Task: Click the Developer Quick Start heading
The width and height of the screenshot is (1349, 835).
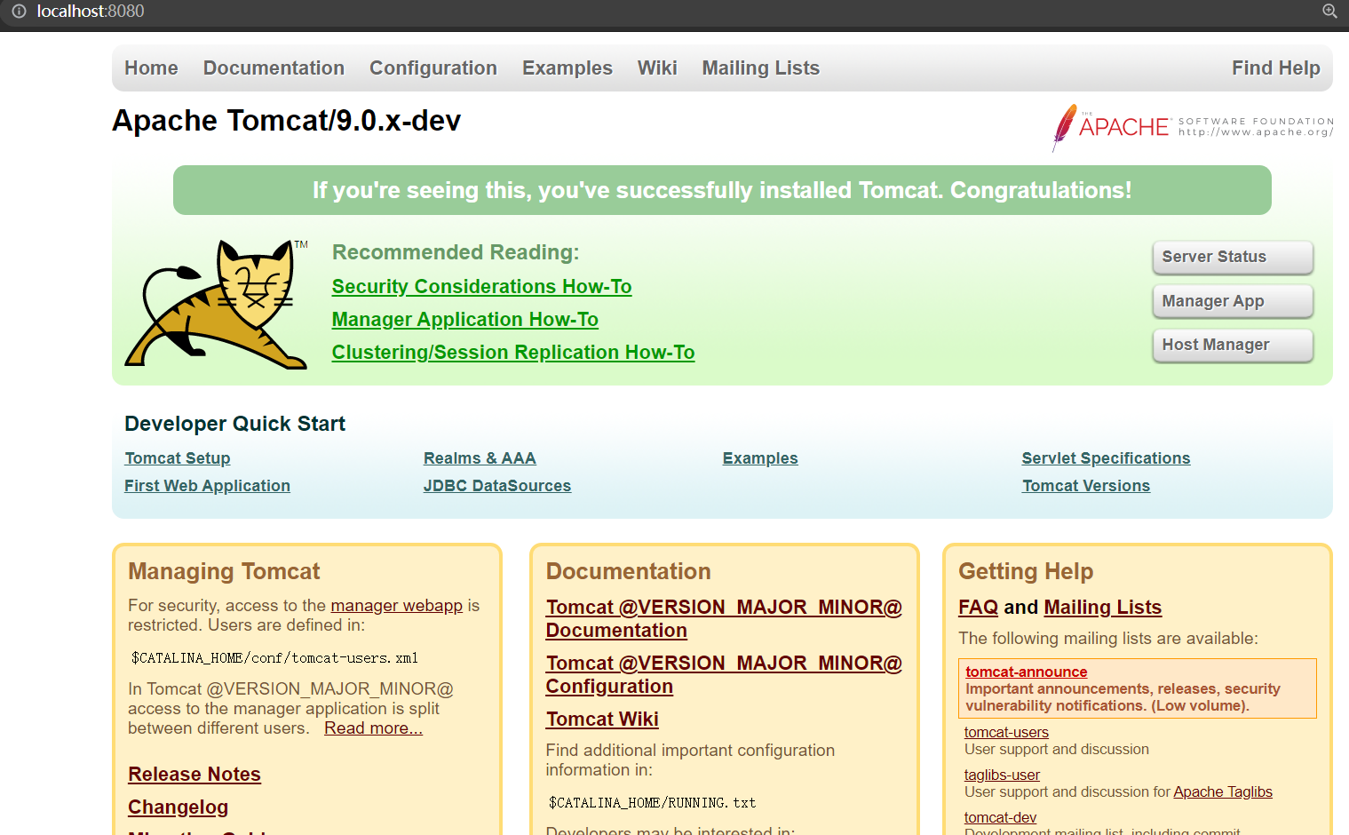Action: tap(235, 425)
